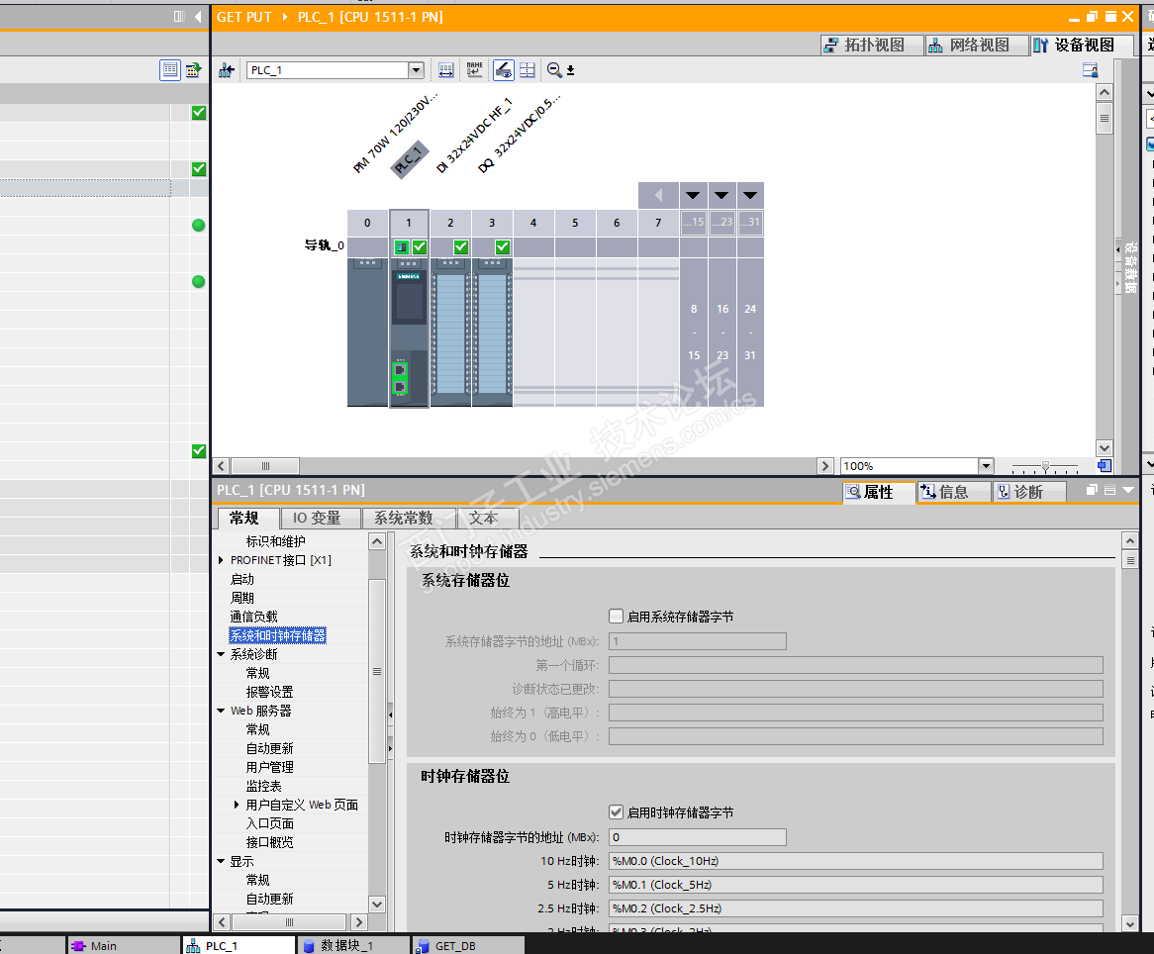Select 启动 in the property tree

[x=242, y=579]
